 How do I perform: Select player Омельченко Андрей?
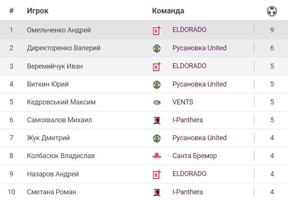click(59, 30)
